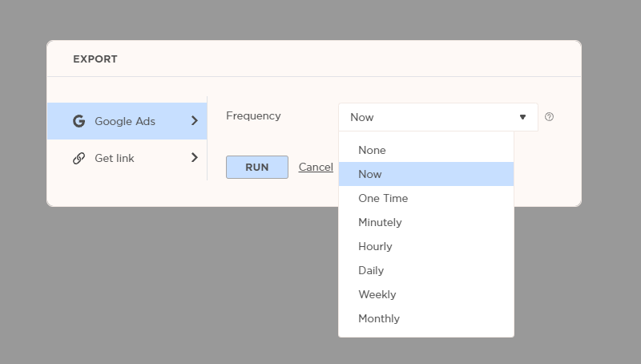641x364 pixels.
Task: Choose None from the frequency list
Action: 426,150
